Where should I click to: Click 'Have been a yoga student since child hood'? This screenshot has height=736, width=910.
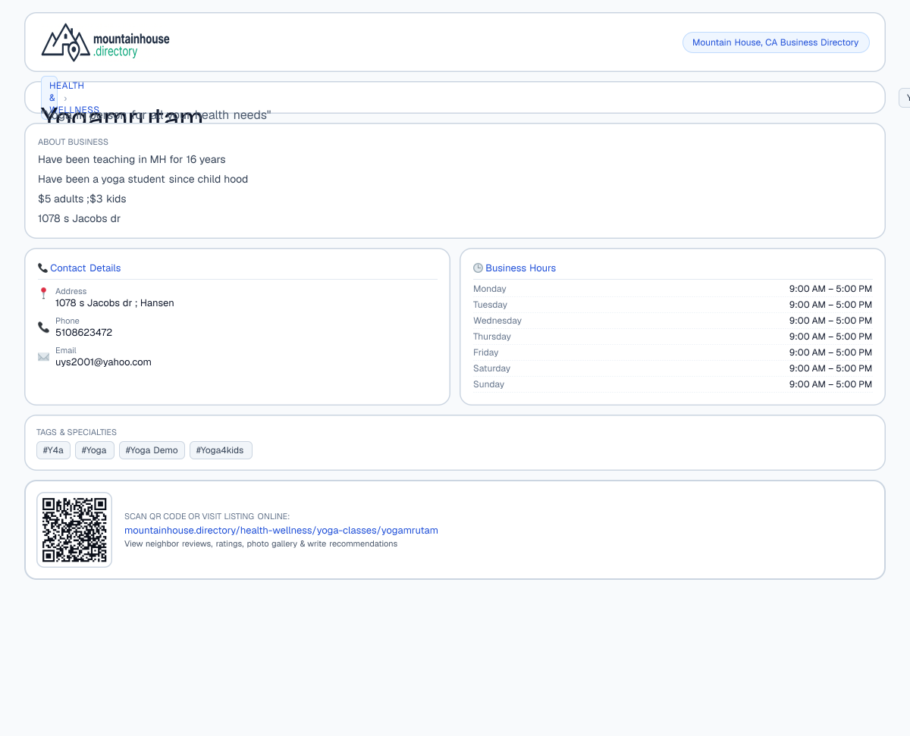coord(143,180)
